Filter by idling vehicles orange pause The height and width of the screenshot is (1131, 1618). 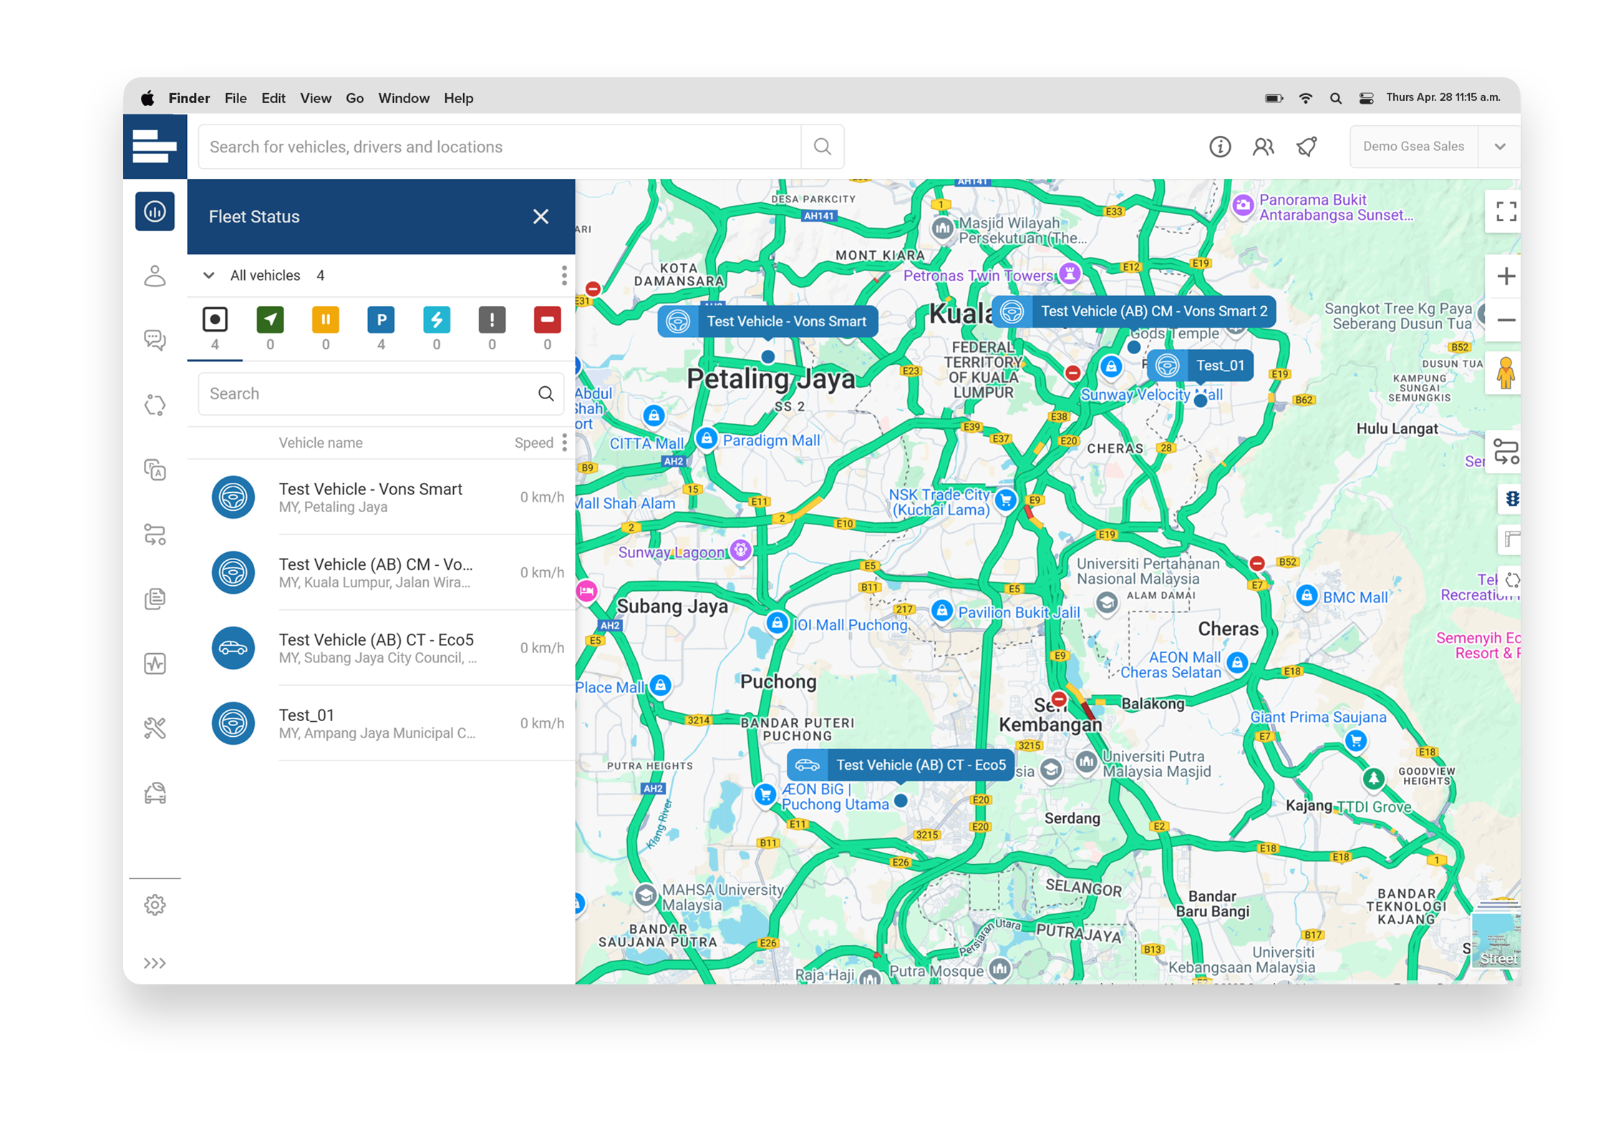326,320
